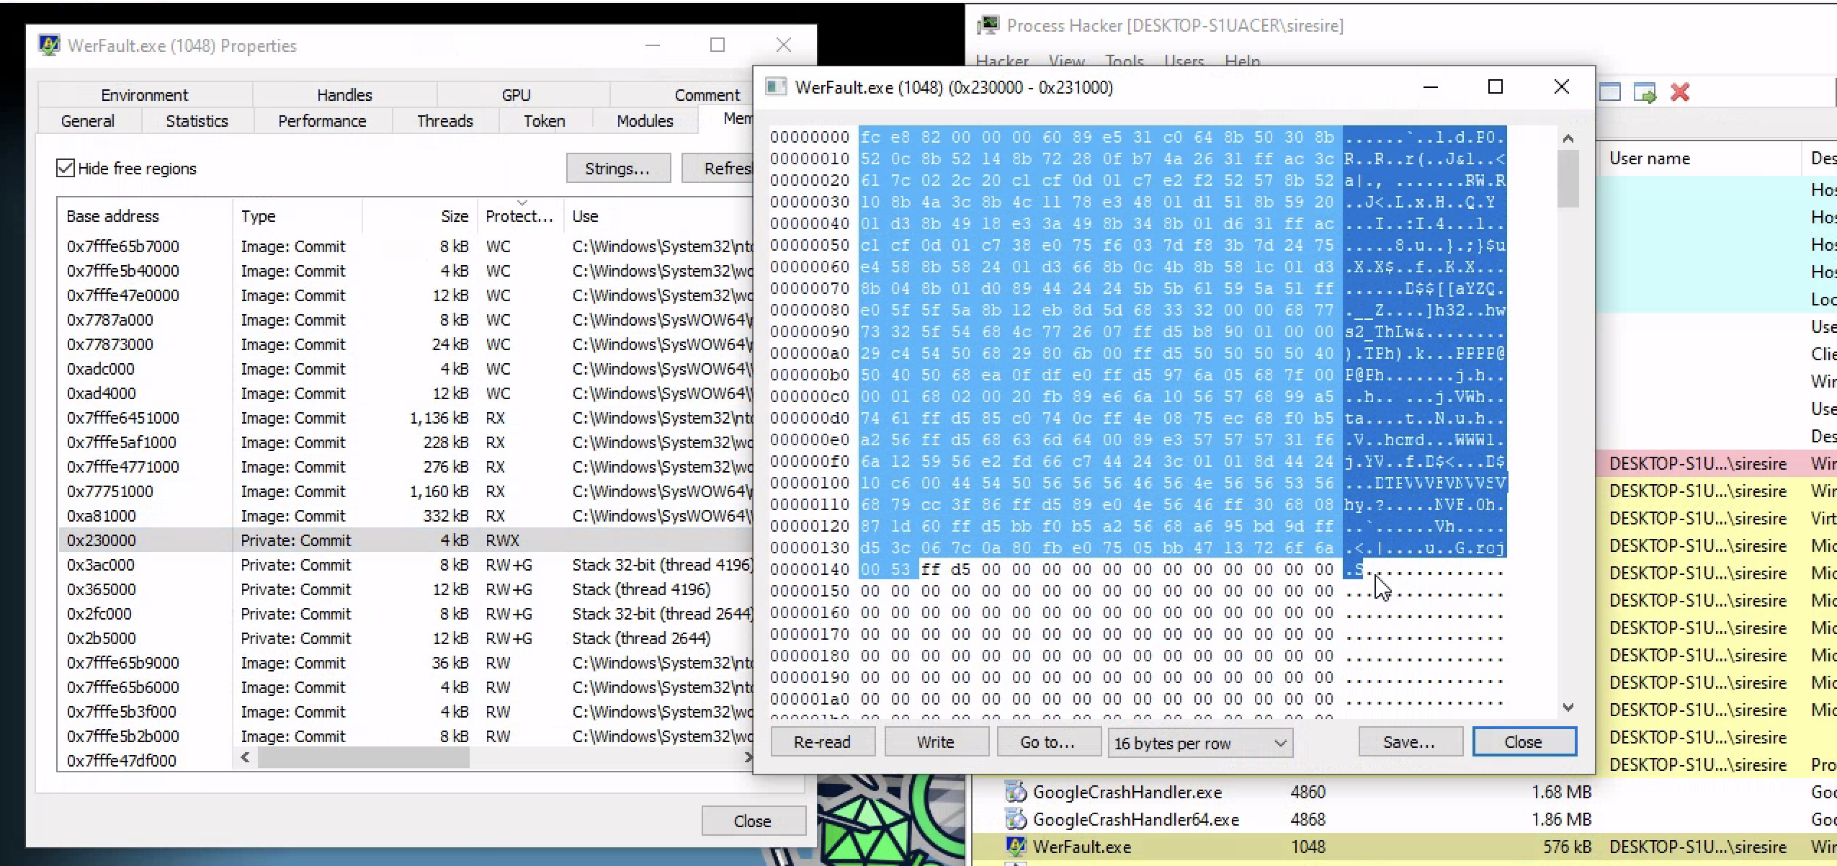Minimize the WerFault Properties window
The height and width of the screenshot is (866, 1837).
(x=653, y=45)
